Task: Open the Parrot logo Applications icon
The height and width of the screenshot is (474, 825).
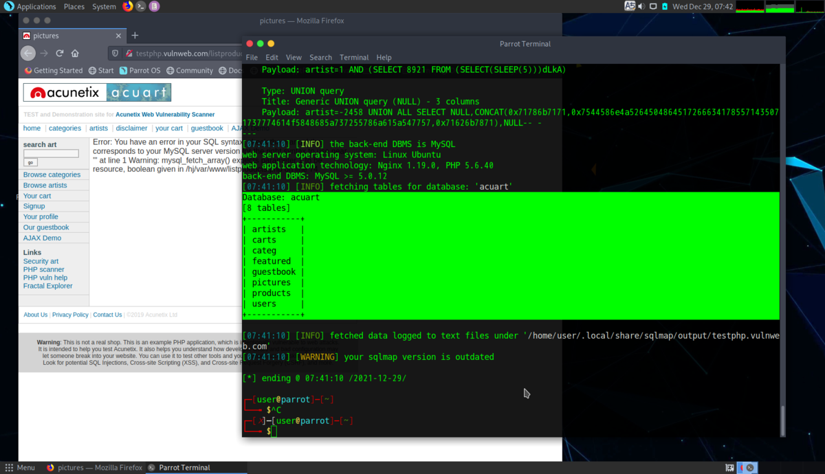Action: pyautogui.click(x=8, y=6)
